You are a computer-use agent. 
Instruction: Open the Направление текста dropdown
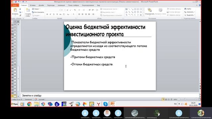[109, 9]
